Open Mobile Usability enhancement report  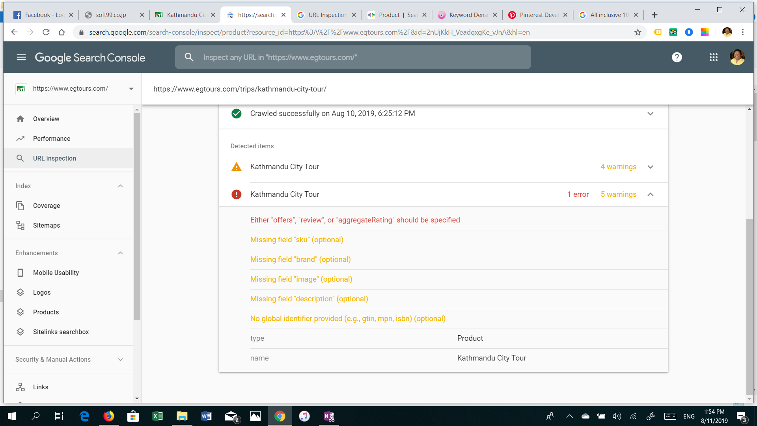pyautogui.click(x=68, y=273)
